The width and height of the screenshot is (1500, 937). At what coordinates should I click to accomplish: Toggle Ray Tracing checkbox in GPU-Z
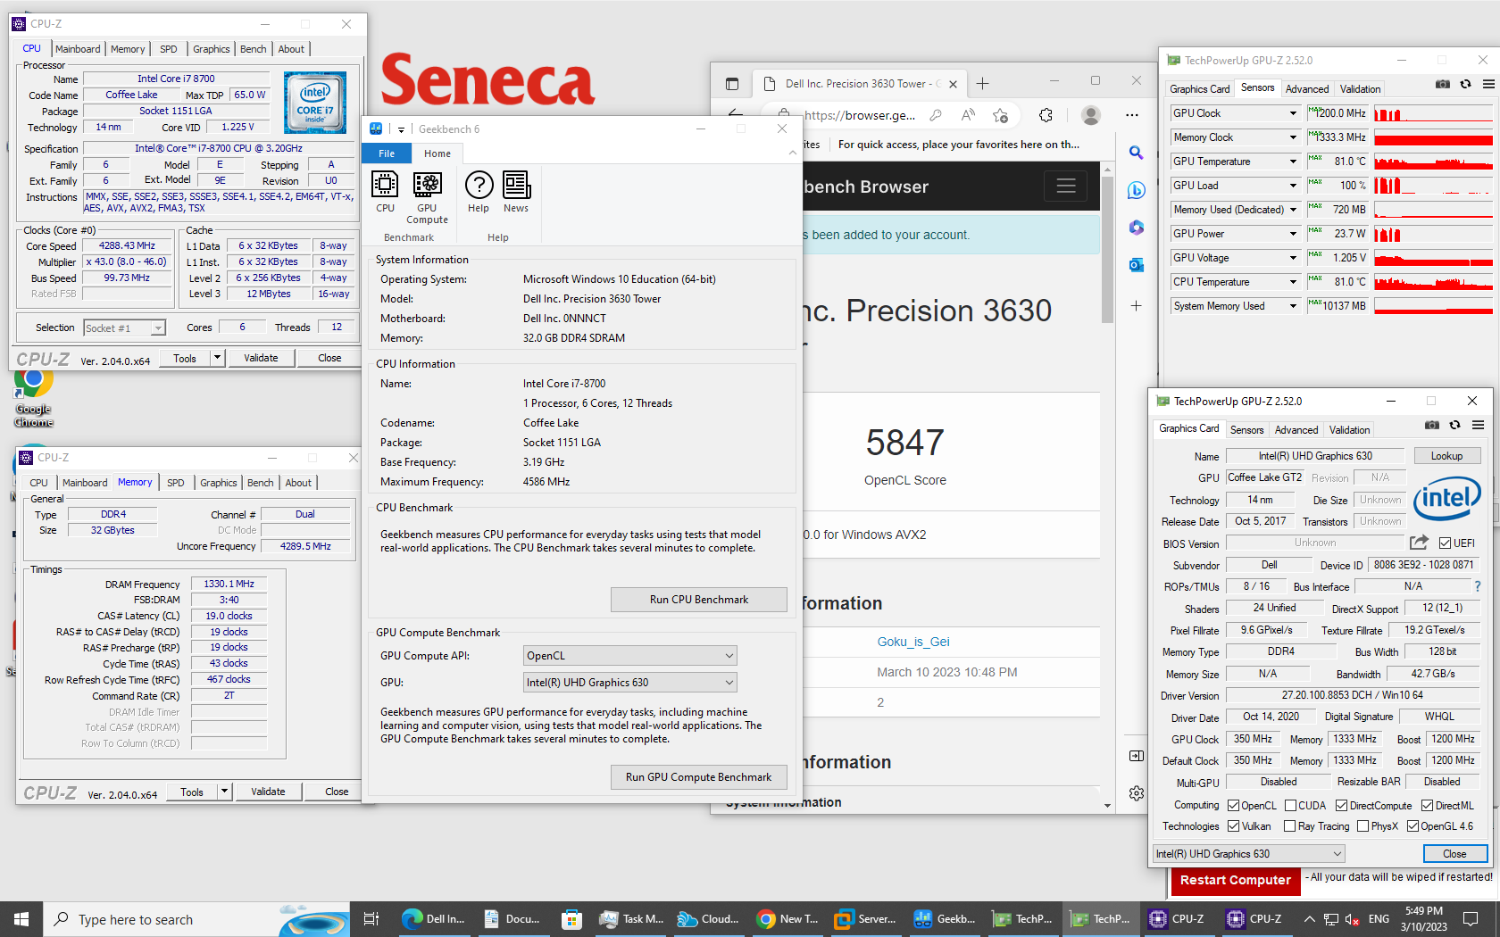tap(1289, 826)
